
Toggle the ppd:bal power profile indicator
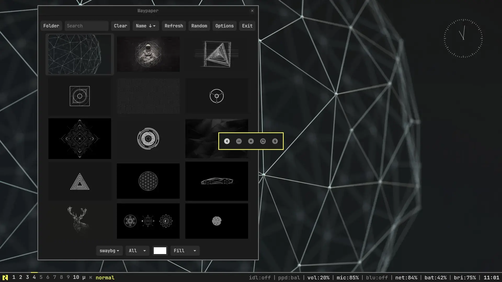(289, 278)
